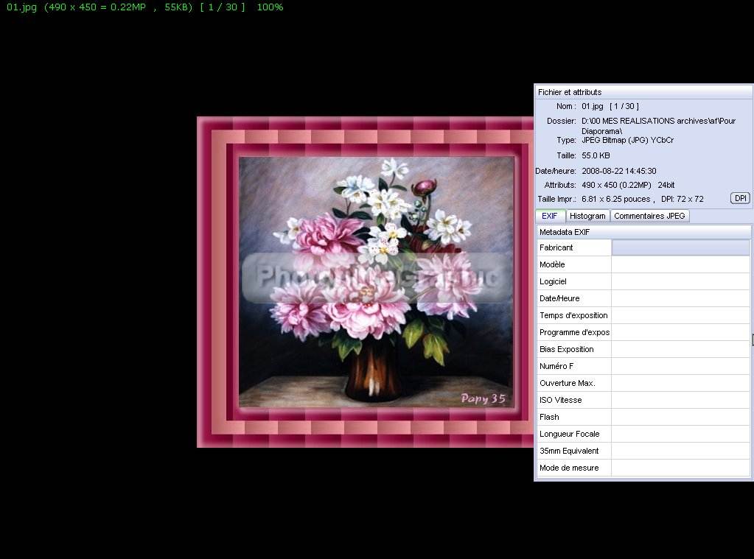Click the Programme d'expos row

(x=574, y=332)
